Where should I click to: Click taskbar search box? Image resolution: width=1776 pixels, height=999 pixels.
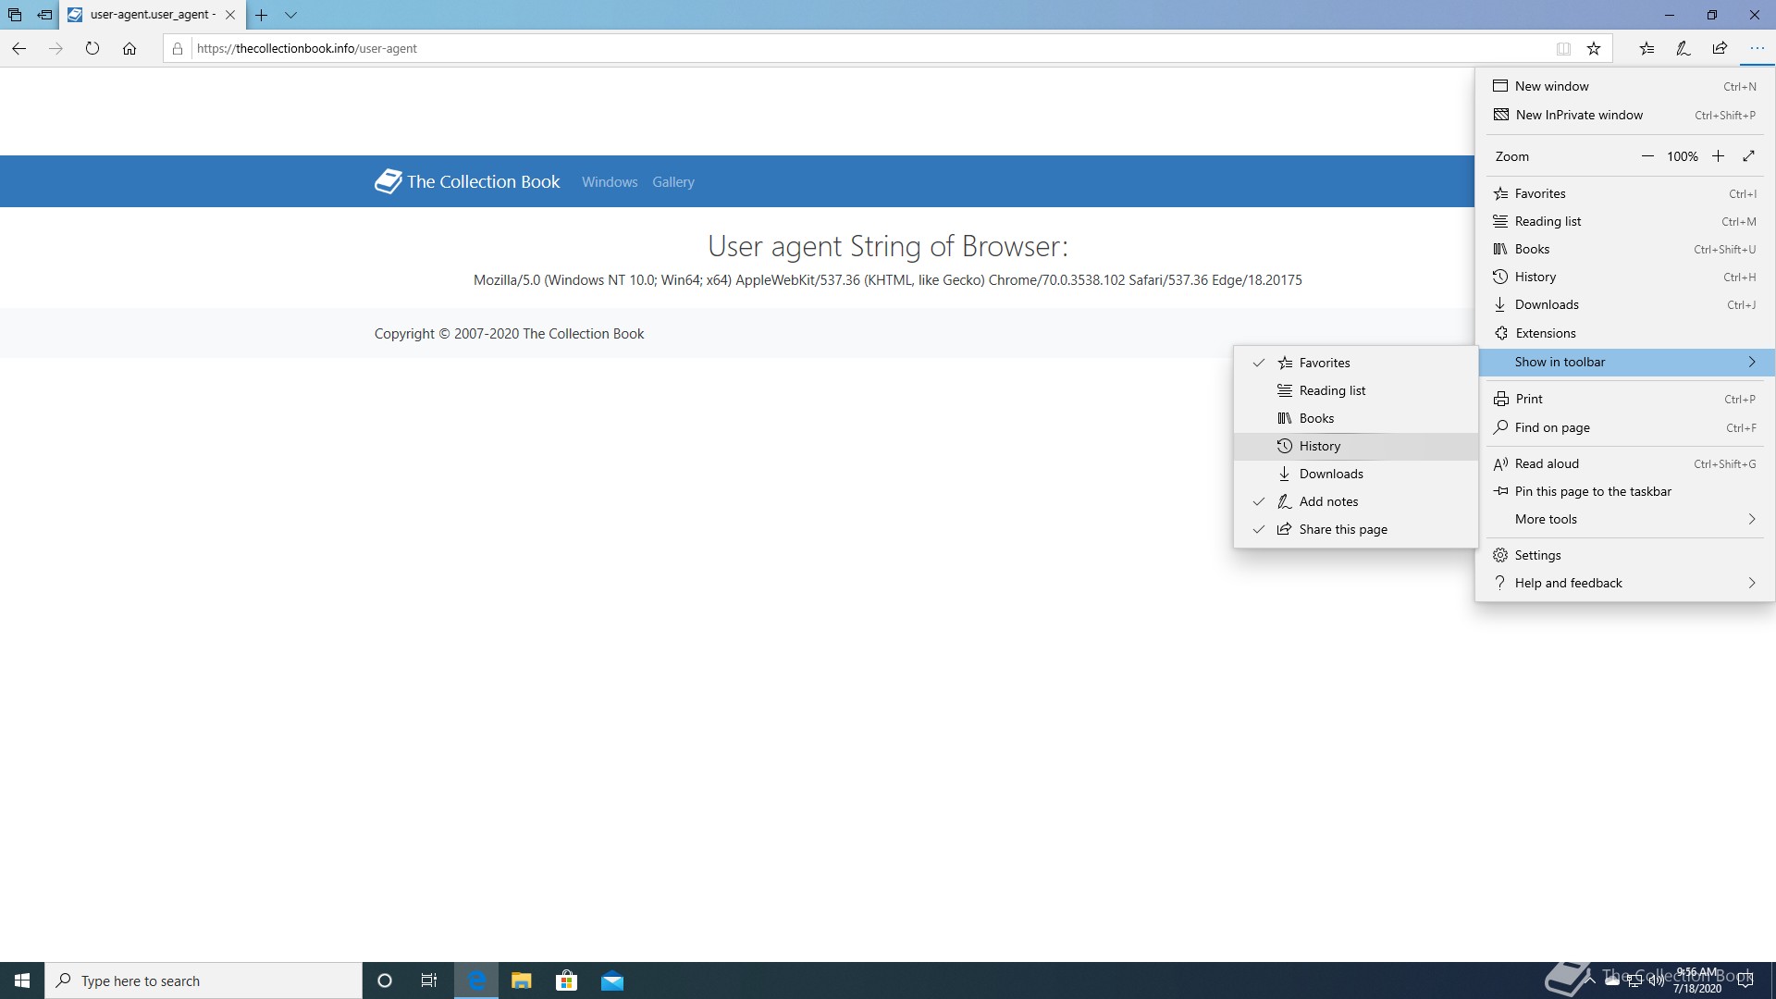tap(203, 980)
